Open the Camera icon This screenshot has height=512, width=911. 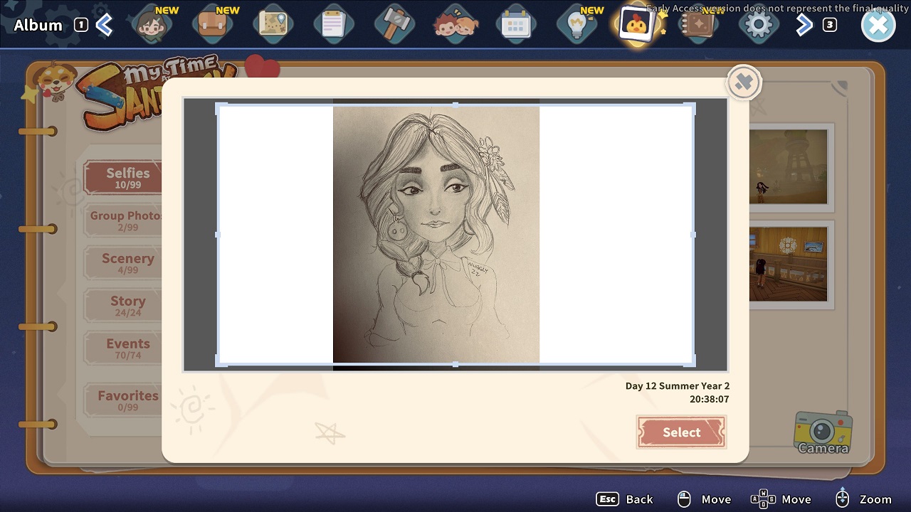tap(823, 432)
